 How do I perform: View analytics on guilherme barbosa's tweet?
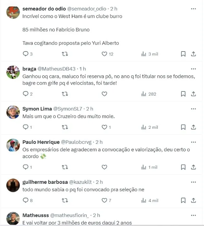[x=144, y=201]
